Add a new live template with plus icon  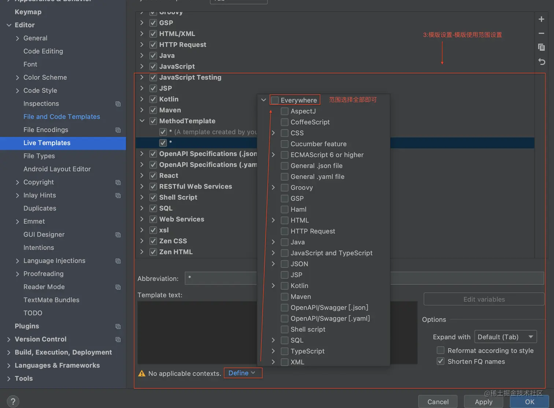click(x=541, y=19)
